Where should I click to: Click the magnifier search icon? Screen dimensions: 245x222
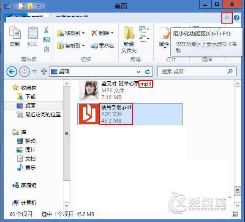pyautogui.click(x=230, y=72)
